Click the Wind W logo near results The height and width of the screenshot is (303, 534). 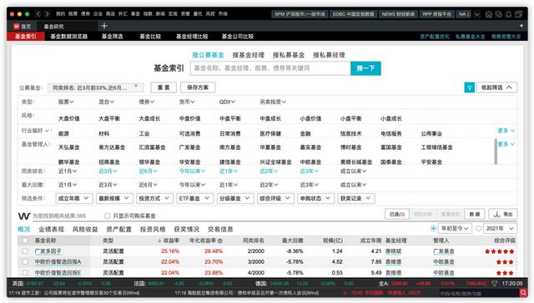click(24, 216)
